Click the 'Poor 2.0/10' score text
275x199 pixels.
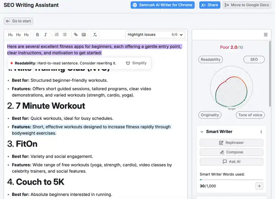[x=231, y=47]
